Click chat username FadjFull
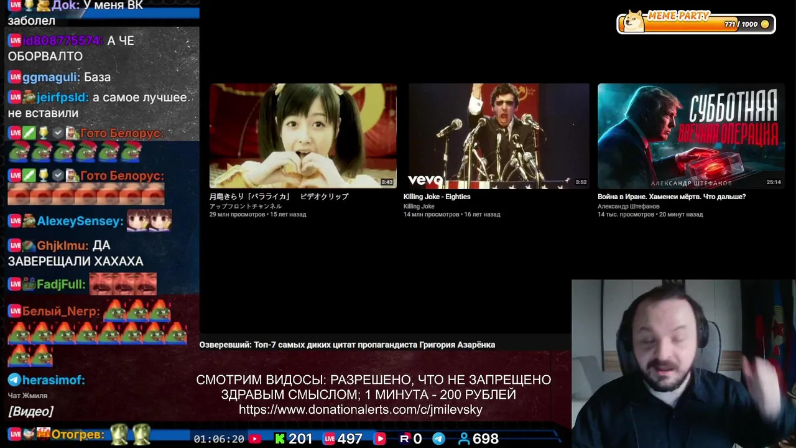The height and width of the screenshot is (448, 796). 60,284
